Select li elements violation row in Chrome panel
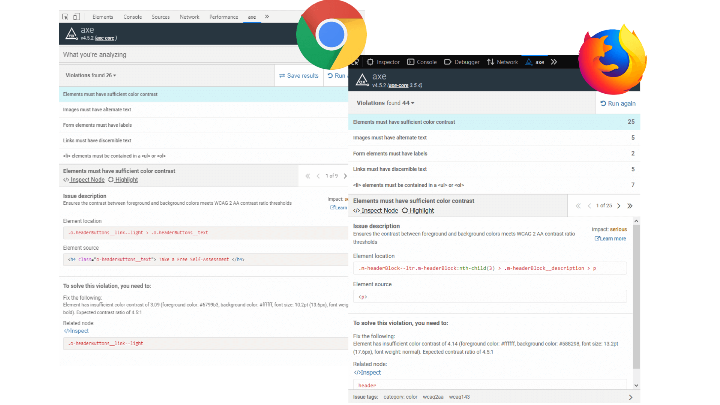The image size is (720, 405). pyautogui.click(x=204, y=156)
